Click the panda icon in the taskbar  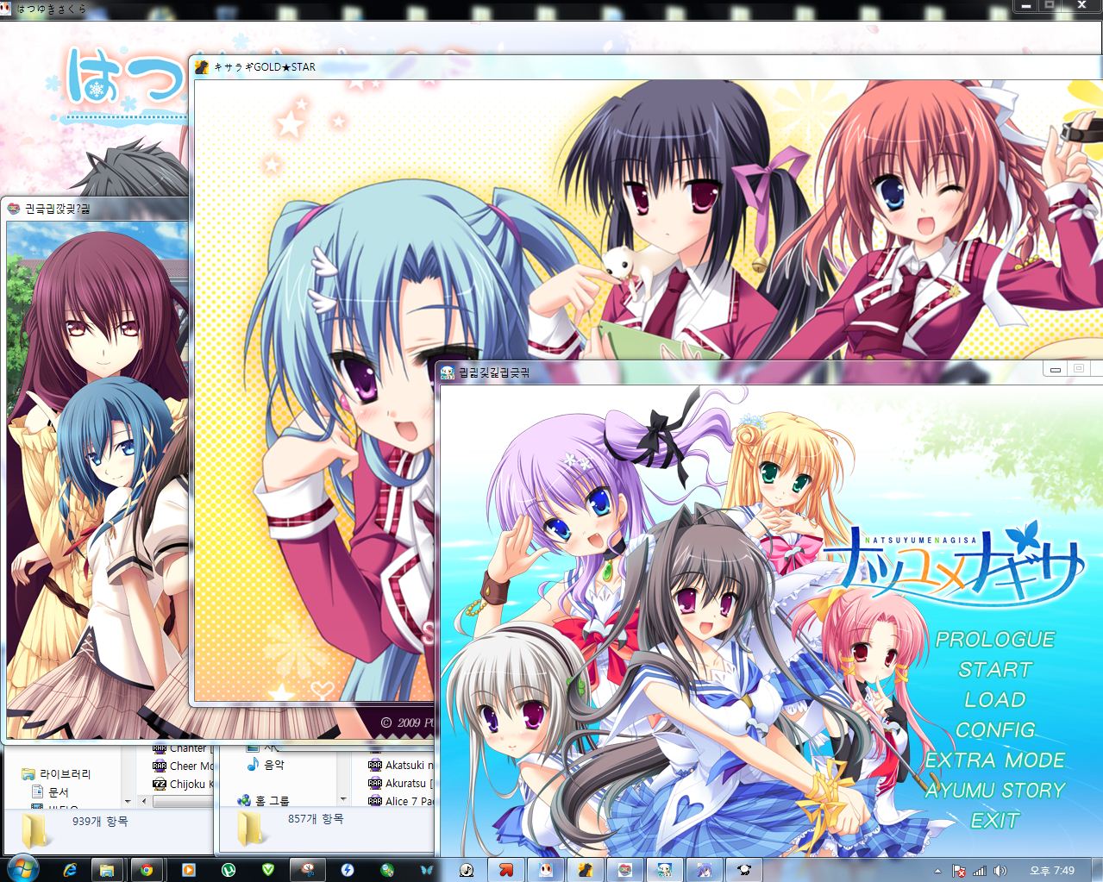click(x=744, y=870)
